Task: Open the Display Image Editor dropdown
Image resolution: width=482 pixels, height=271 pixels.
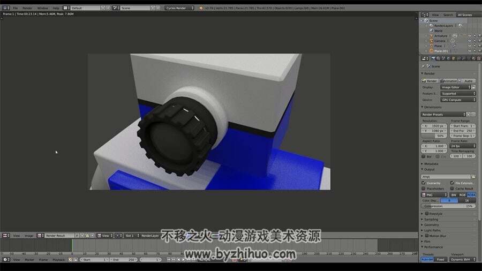Action: (456, 87)
